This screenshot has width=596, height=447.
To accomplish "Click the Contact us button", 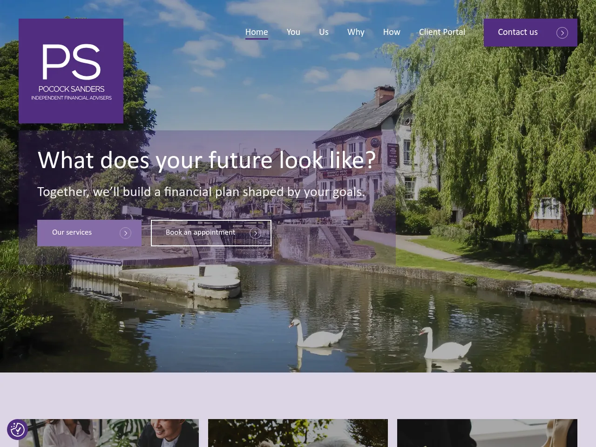I will point(530,33).
